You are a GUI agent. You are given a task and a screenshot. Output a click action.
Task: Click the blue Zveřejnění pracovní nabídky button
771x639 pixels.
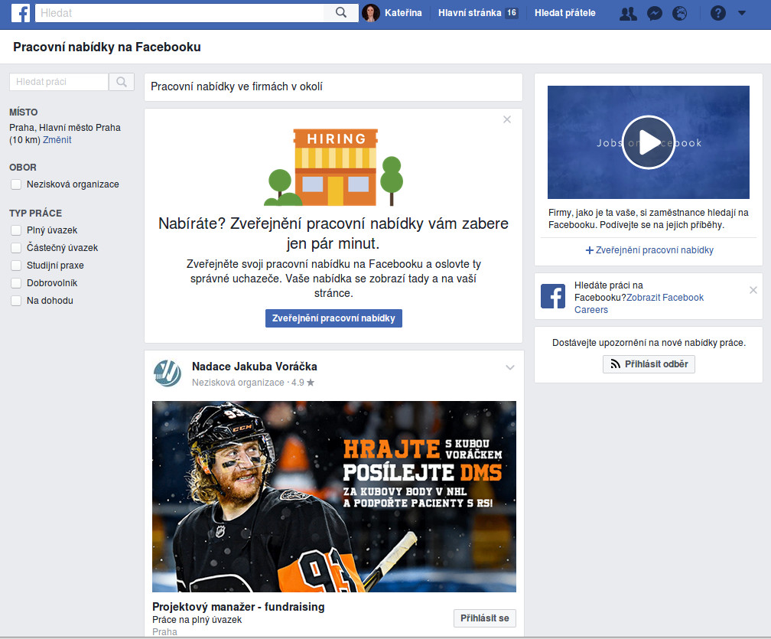[x=333, y=318]
